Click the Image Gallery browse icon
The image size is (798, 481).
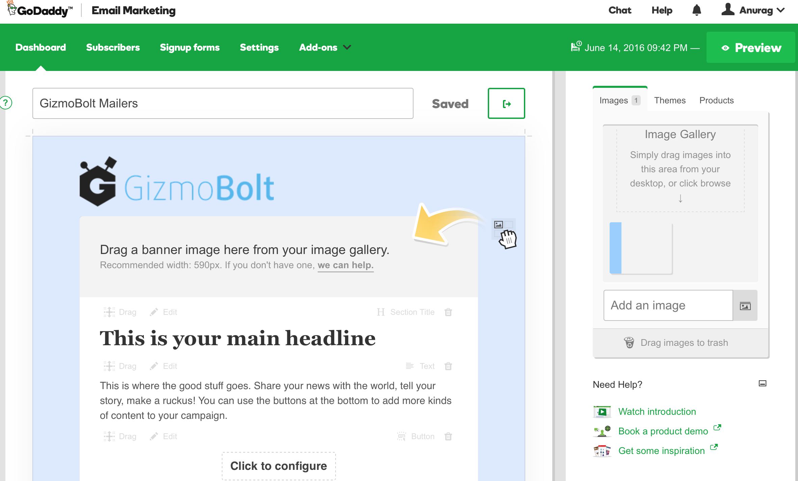click(746, 305)
